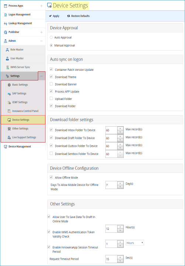Toggle the Process APP Update checkbox
The image size is (185, 266).
tap(51, 91)
